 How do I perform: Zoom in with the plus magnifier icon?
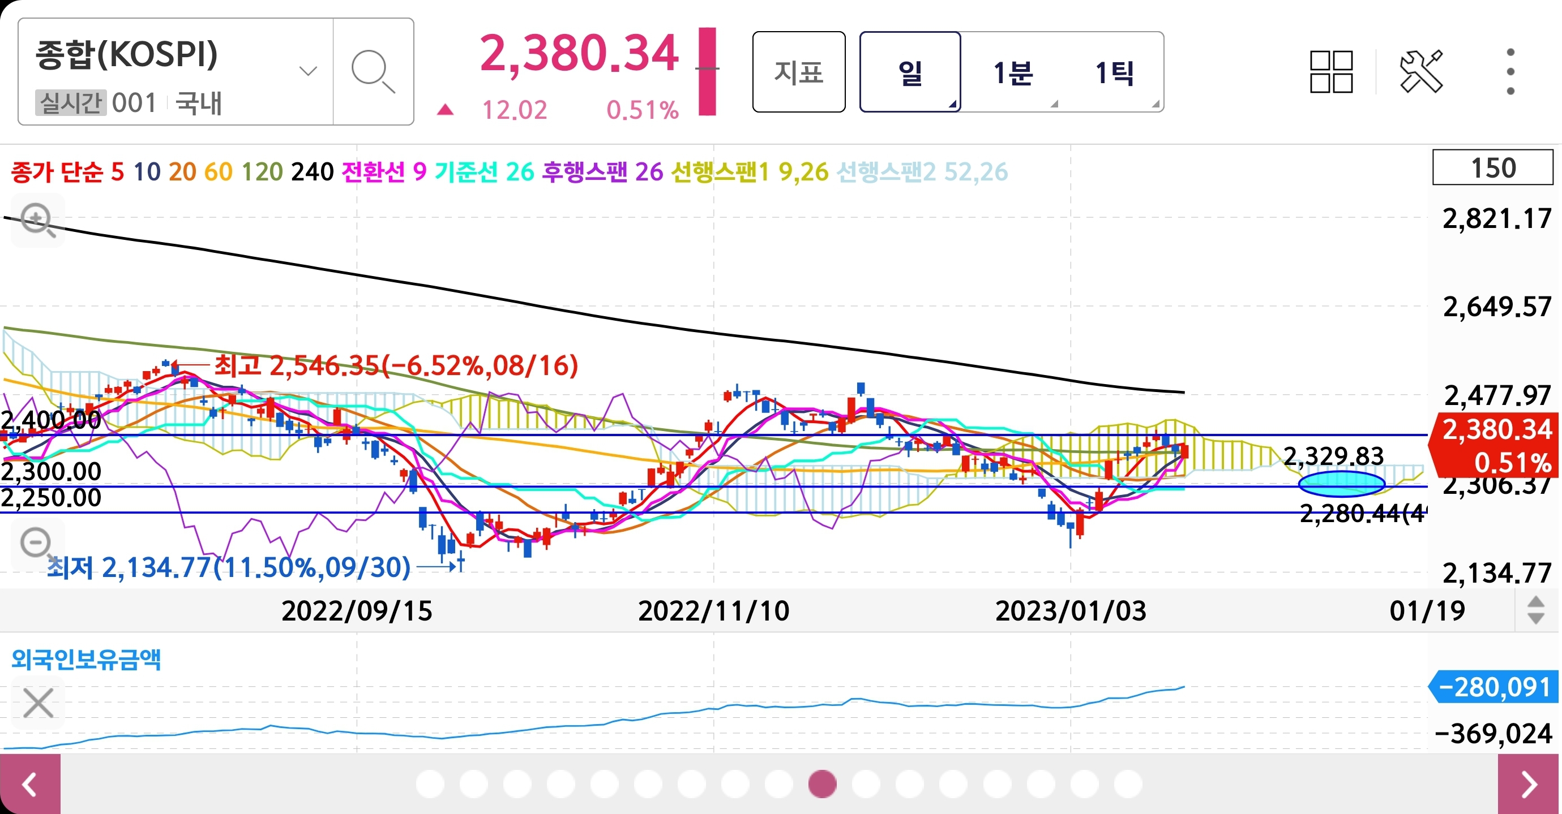tap(37, 220)
